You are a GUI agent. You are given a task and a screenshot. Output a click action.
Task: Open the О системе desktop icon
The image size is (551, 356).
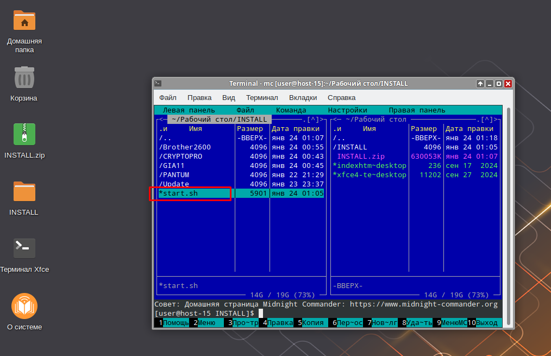click(x=24, y=306)
